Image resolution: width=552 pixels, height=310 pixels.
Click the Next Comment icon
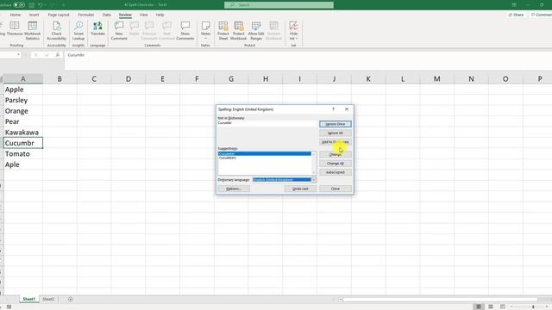166,26
